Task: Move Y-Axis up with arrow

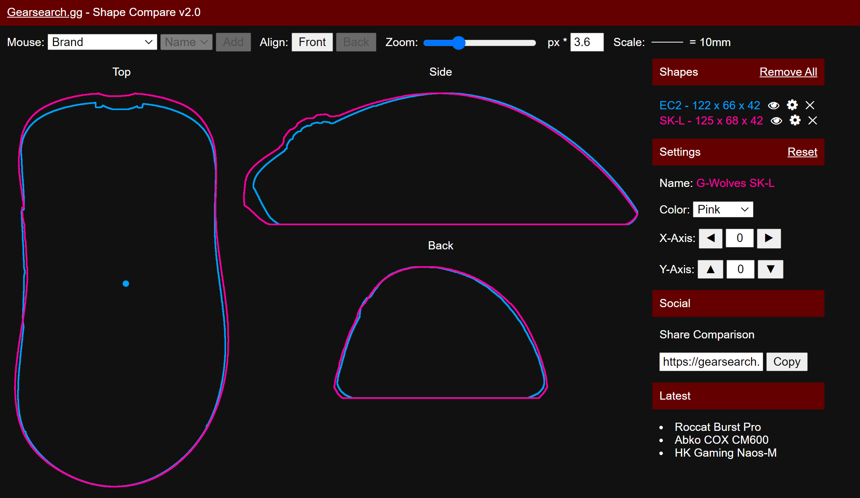Action: 710,269
